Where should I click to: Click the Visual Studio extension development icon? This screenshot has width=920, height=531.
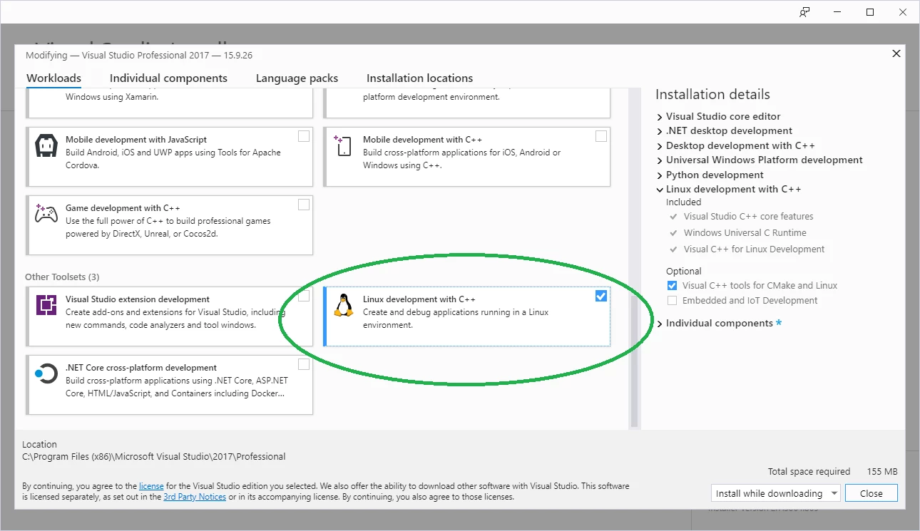pos(46,305)
